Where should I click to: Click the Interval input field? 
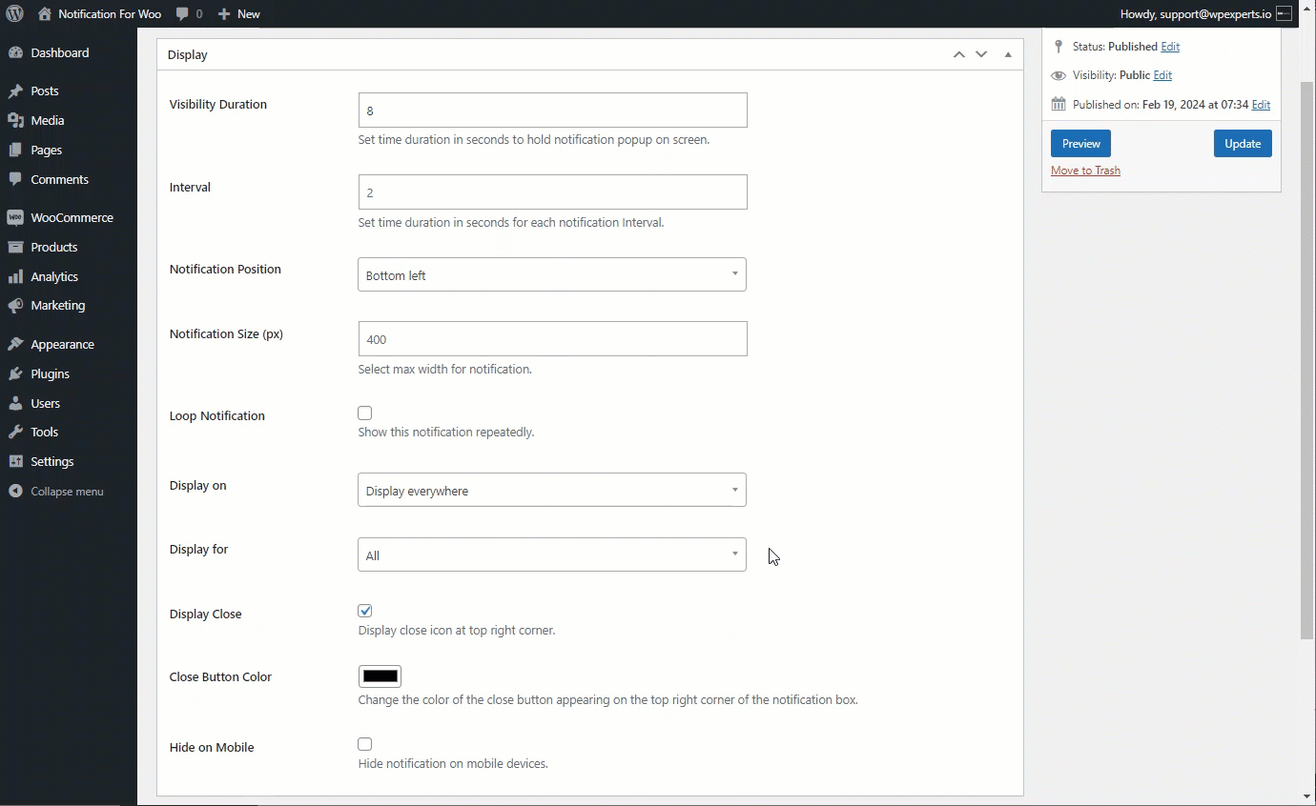pos(552,192)
